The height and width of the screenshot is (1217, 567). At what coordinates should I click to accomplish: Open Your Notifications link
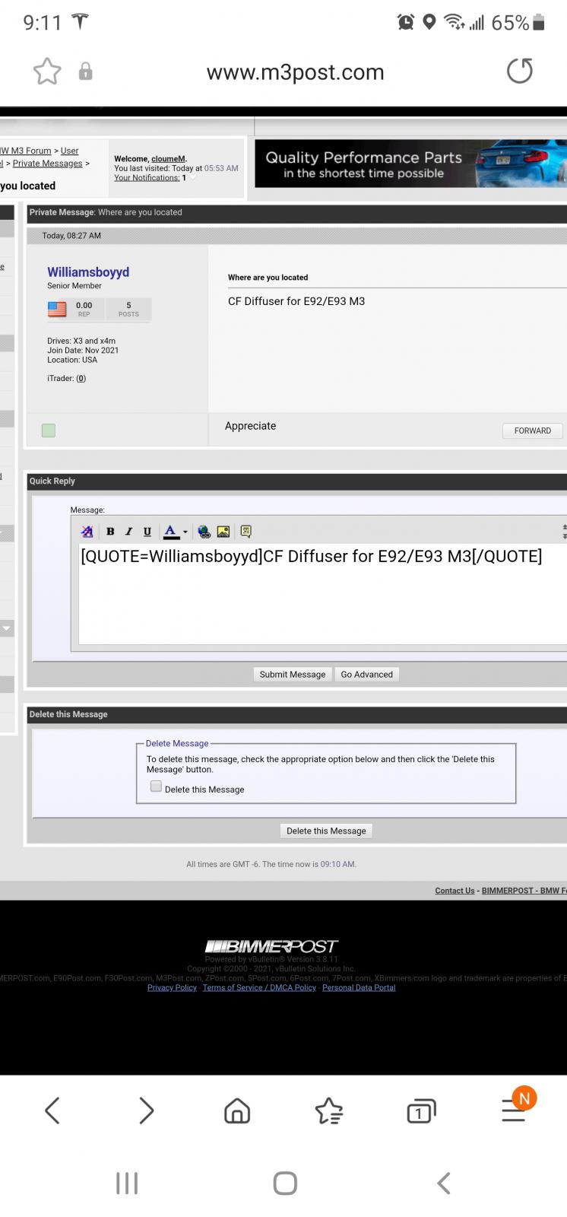[x=147, y=177]
